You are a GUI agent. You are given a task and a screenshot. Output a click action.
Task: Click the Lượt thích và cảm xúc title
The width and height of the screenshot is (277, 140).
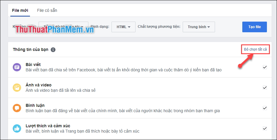(x=48, y=126)
